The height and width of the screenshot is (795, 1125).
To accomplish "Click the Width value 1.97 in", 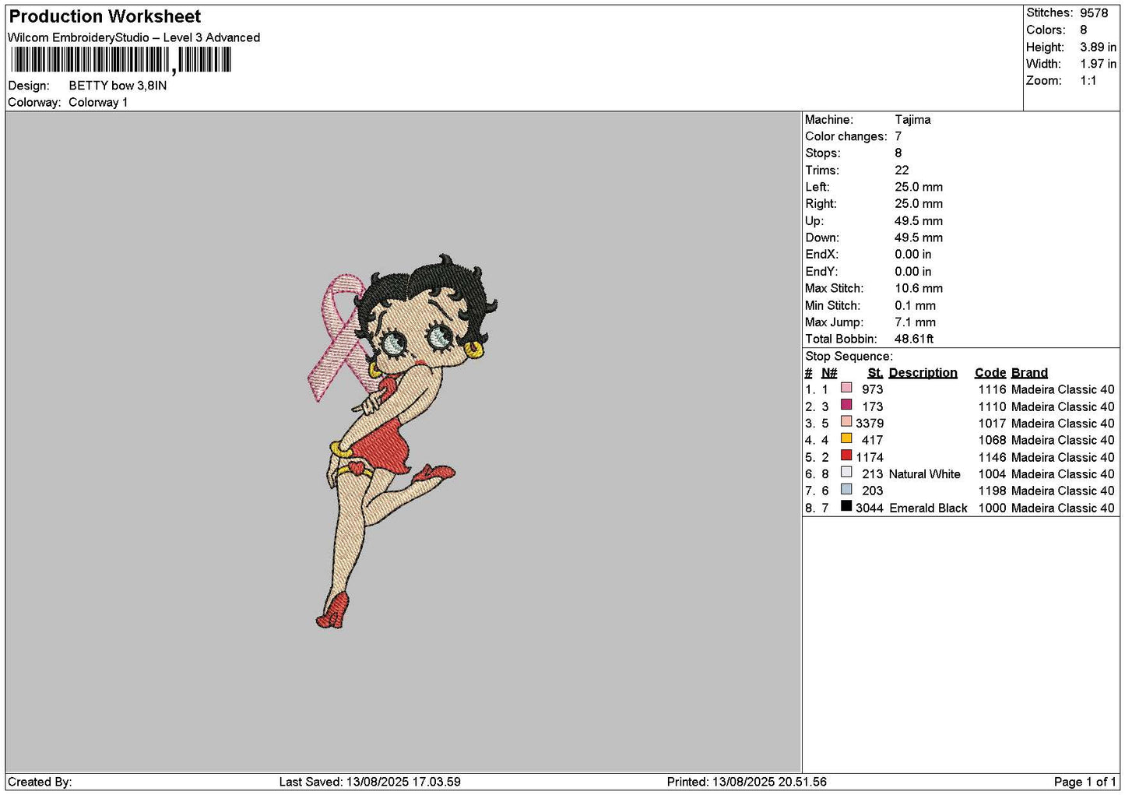I will [1098, 64].
